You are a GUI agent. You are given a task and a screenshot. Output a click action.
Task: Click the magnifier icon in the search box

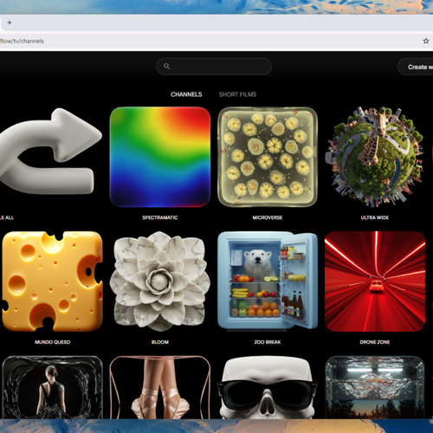166,67
